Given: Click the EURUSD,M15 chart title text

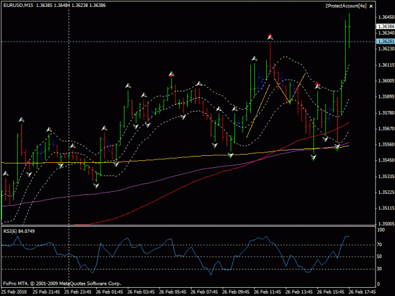Looking at the screenshot, I should 18,5.
